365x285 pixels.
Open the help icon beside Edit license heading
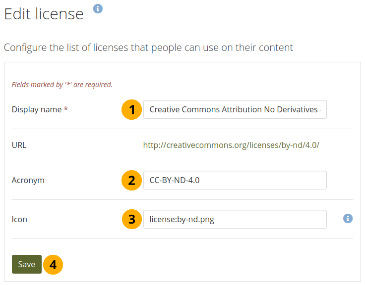coord(98,8)
